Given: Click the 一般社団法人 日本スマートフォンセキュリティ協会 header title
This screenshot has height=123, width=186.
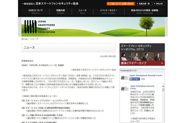Looking at the screenshot, I should pos(50,3).
